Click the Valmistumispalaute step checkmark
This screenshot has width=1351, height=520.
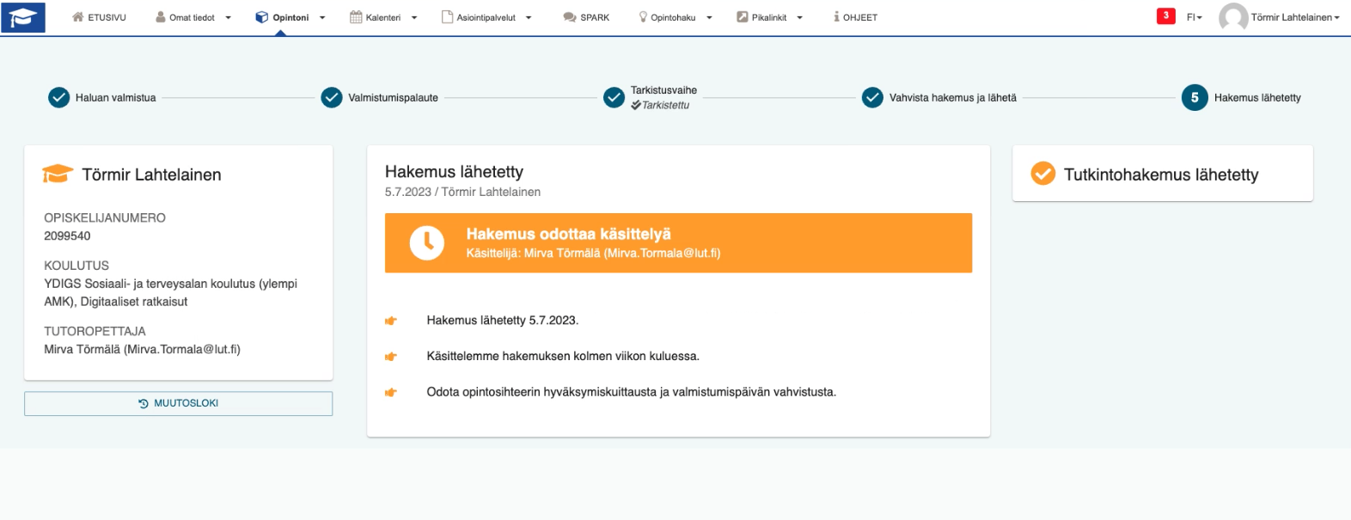[x=332, y=97]
